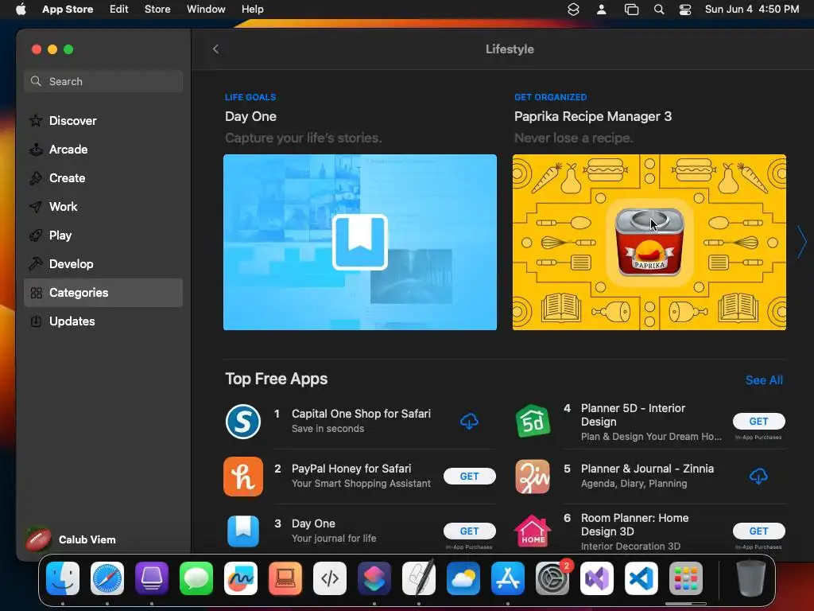The width and height of the screenshot is (814, 611).
Task: Launch Safari from the Dock
Action: 107,578
